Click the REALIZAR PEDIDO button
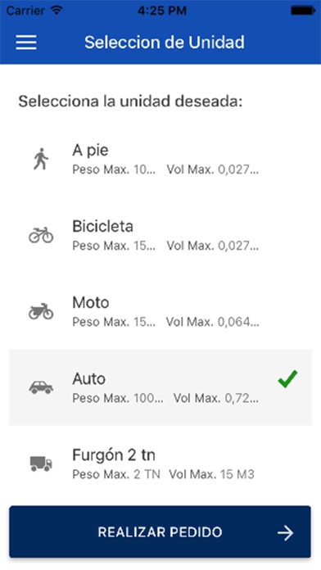Image resolution: width=321 pixels, height=570 pixels. [x=160, y=532]
